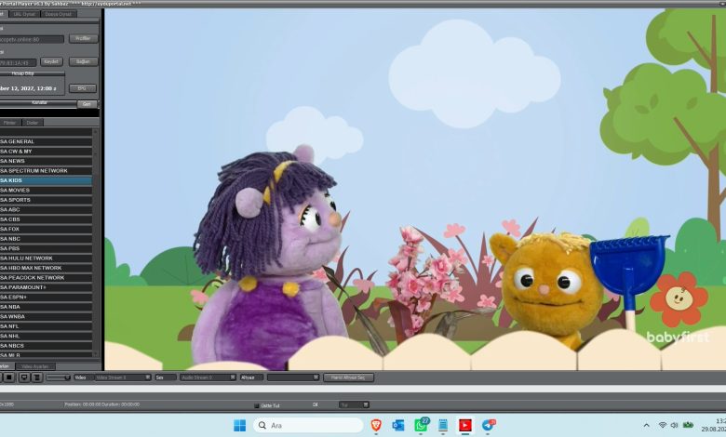Click the EPG button

pyautogui.click(x=83, y=87)
